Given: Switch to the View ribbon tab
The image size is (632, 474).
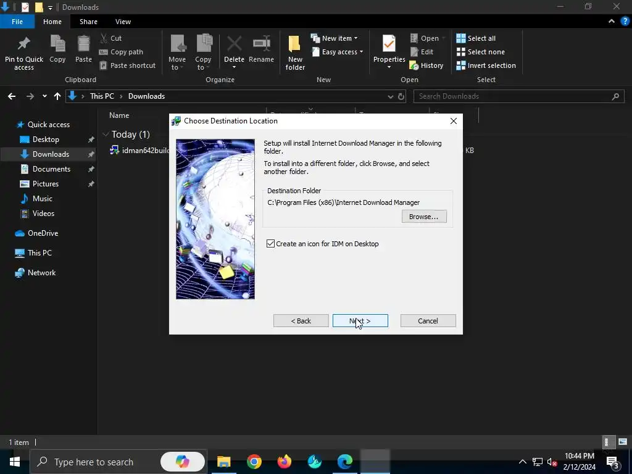Looking at the screenshot, I should pyautogui.click(x=123, y=22).
